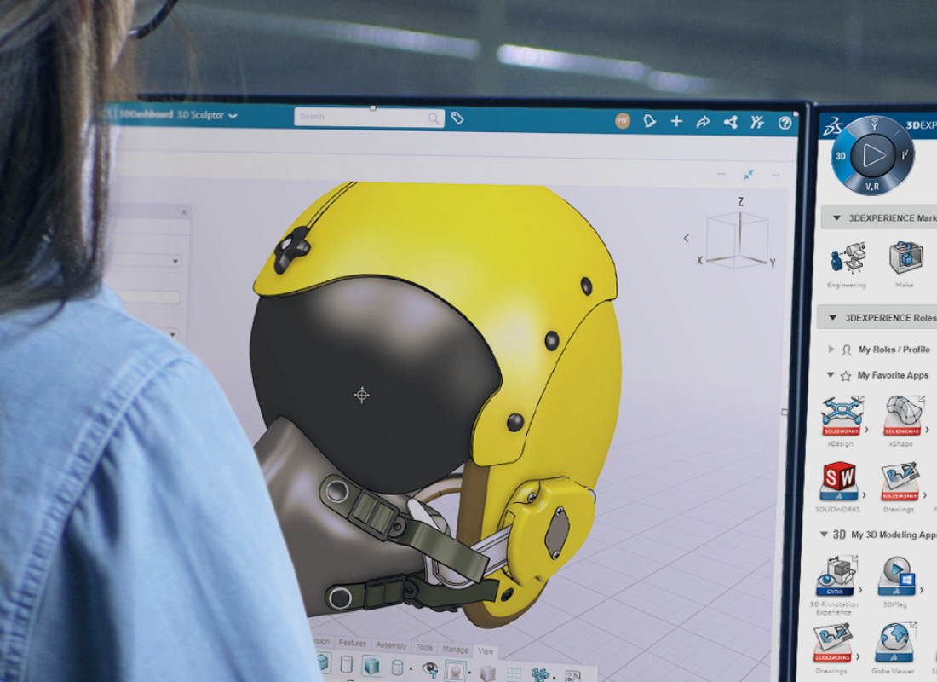Image resolution: width=937 pixels, height=682 pixels.
Task: Launch the Make 3D printing app
Action: [905, 258]
